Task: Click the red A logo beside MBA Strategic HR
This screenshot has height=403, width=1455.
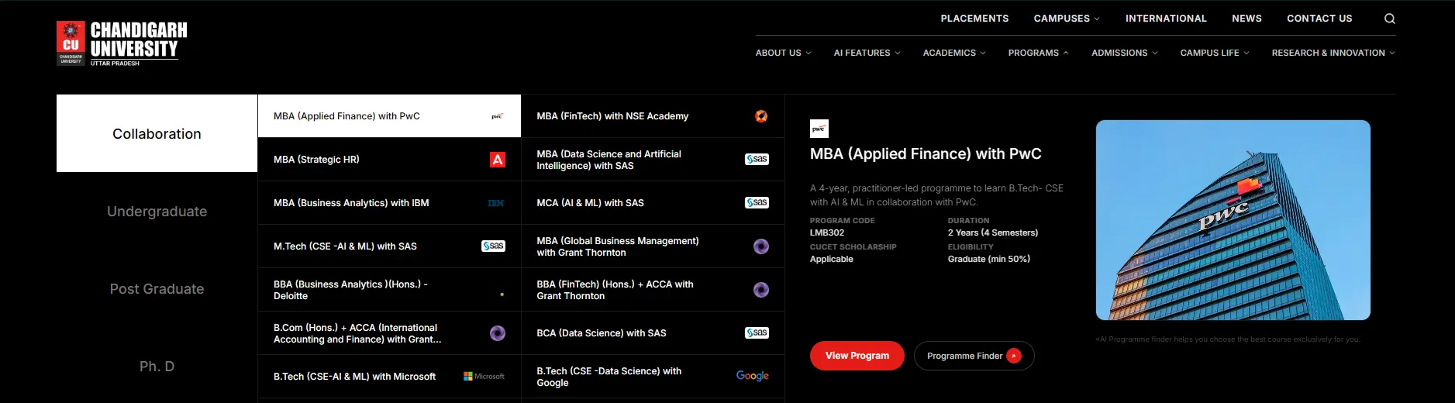Action: [x=498, y=160]
